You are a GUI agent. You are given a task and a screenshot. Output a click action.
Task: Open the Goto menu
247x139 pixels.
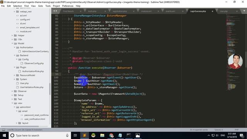[x=40, y=6]
